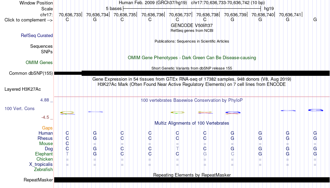The width and height of the screenshot is (330, 188).
Task: Click the 4.88 PhyloP upper scale value
Action: coord(44,100)
